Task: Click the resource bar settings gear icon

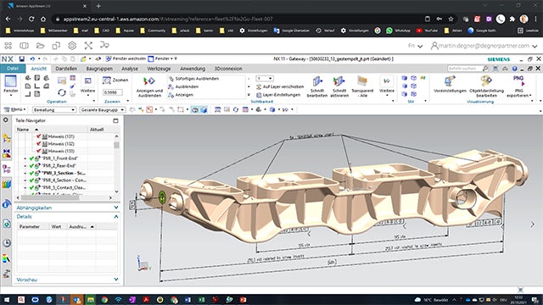Action: pyautogui.click(x=6, y=120)
